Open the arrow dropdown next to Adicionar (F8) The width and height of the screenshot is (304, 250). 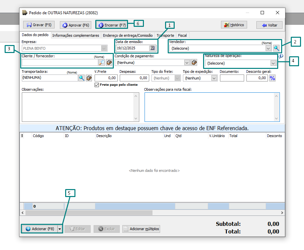(x=60, y=229)
